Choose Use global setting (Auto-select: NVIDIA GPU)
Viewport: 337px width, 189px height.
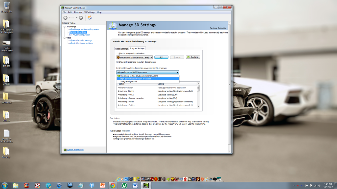[148, 76]
